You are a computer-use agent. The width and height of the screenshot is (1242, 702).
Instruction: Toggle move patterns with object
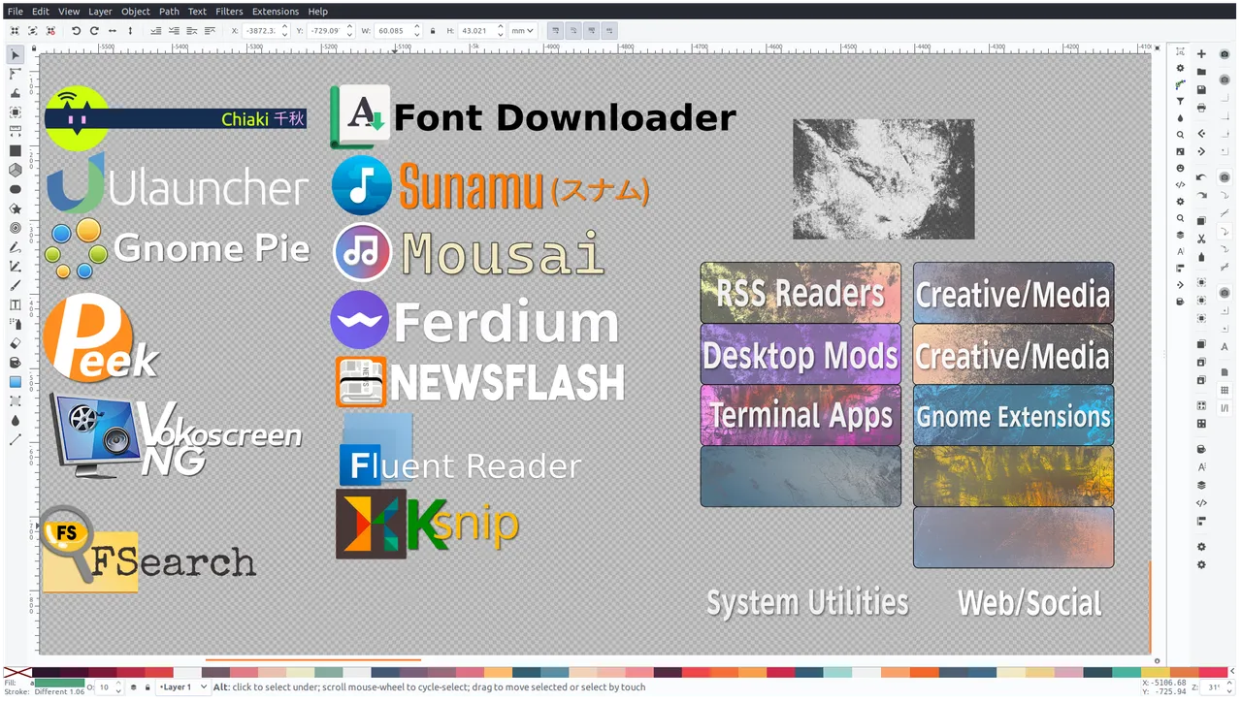pos(608,31)
